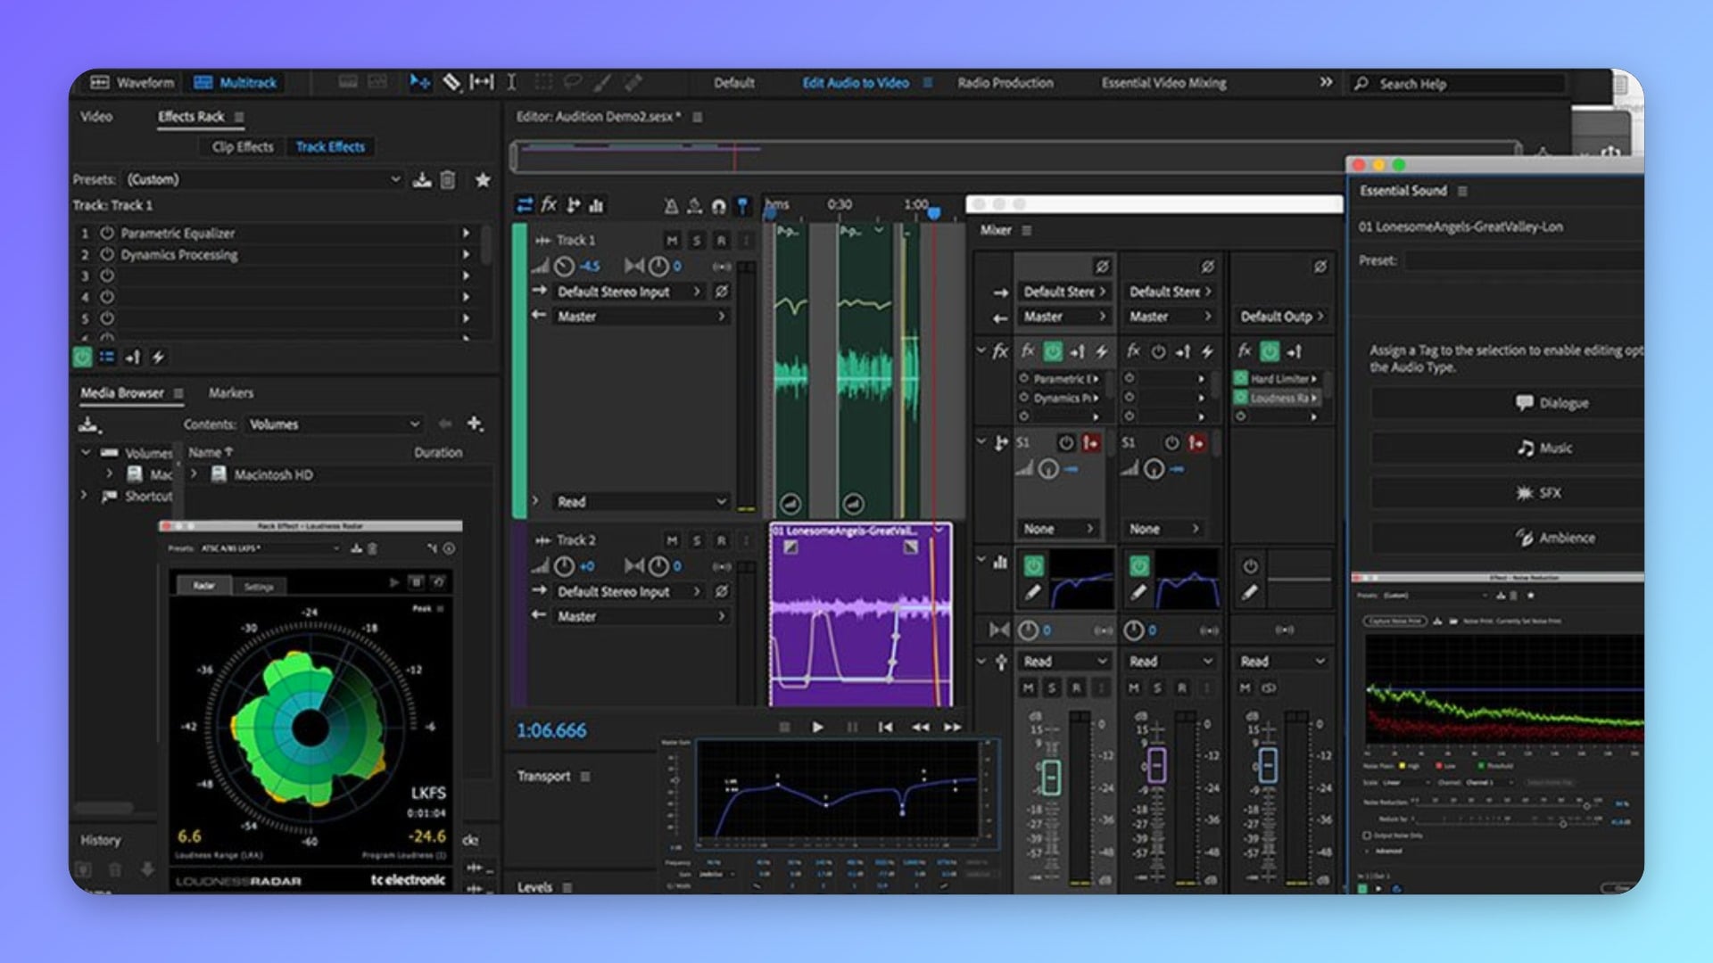Select the Time Selection tool
The height and width of the screenshot is (963, 1713).
click(511, 83)
